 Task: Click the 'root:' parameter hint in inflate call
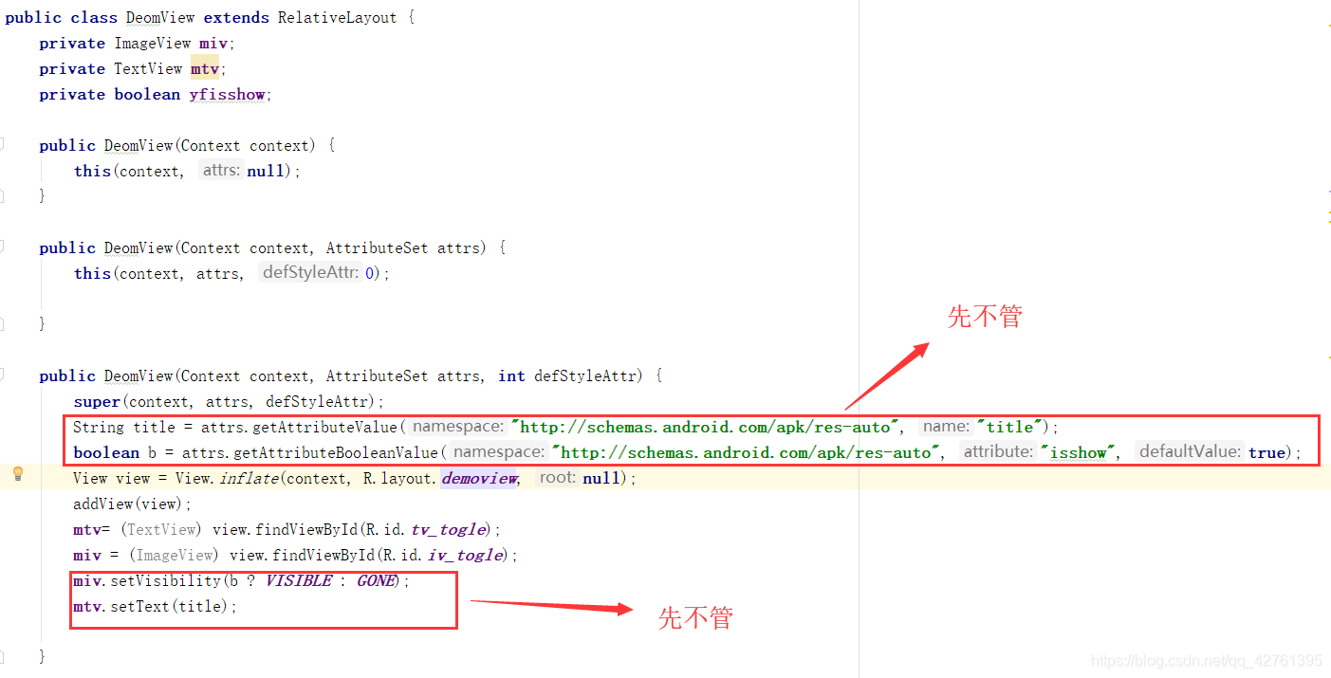point(558,478)
